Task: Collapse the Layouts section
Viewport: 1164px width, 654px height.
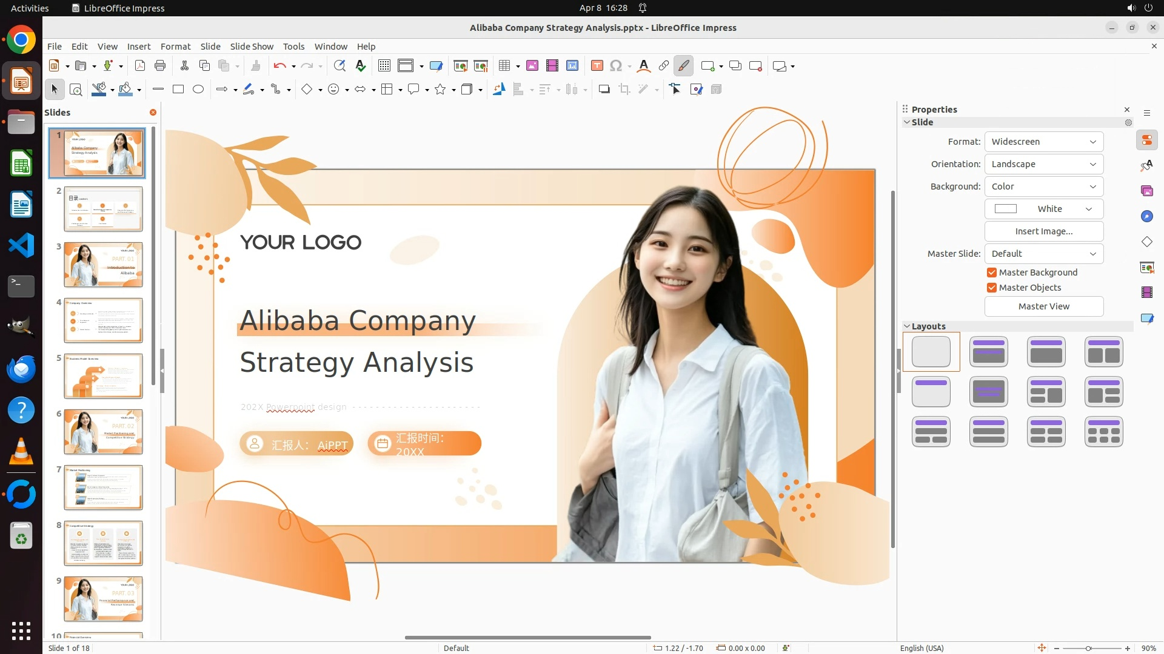Action: pos(907,326)
